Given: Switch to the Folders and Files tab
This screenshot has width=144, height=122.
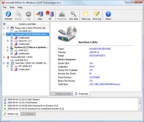Looking at the screenshot, I should click(x=62, y=94).
